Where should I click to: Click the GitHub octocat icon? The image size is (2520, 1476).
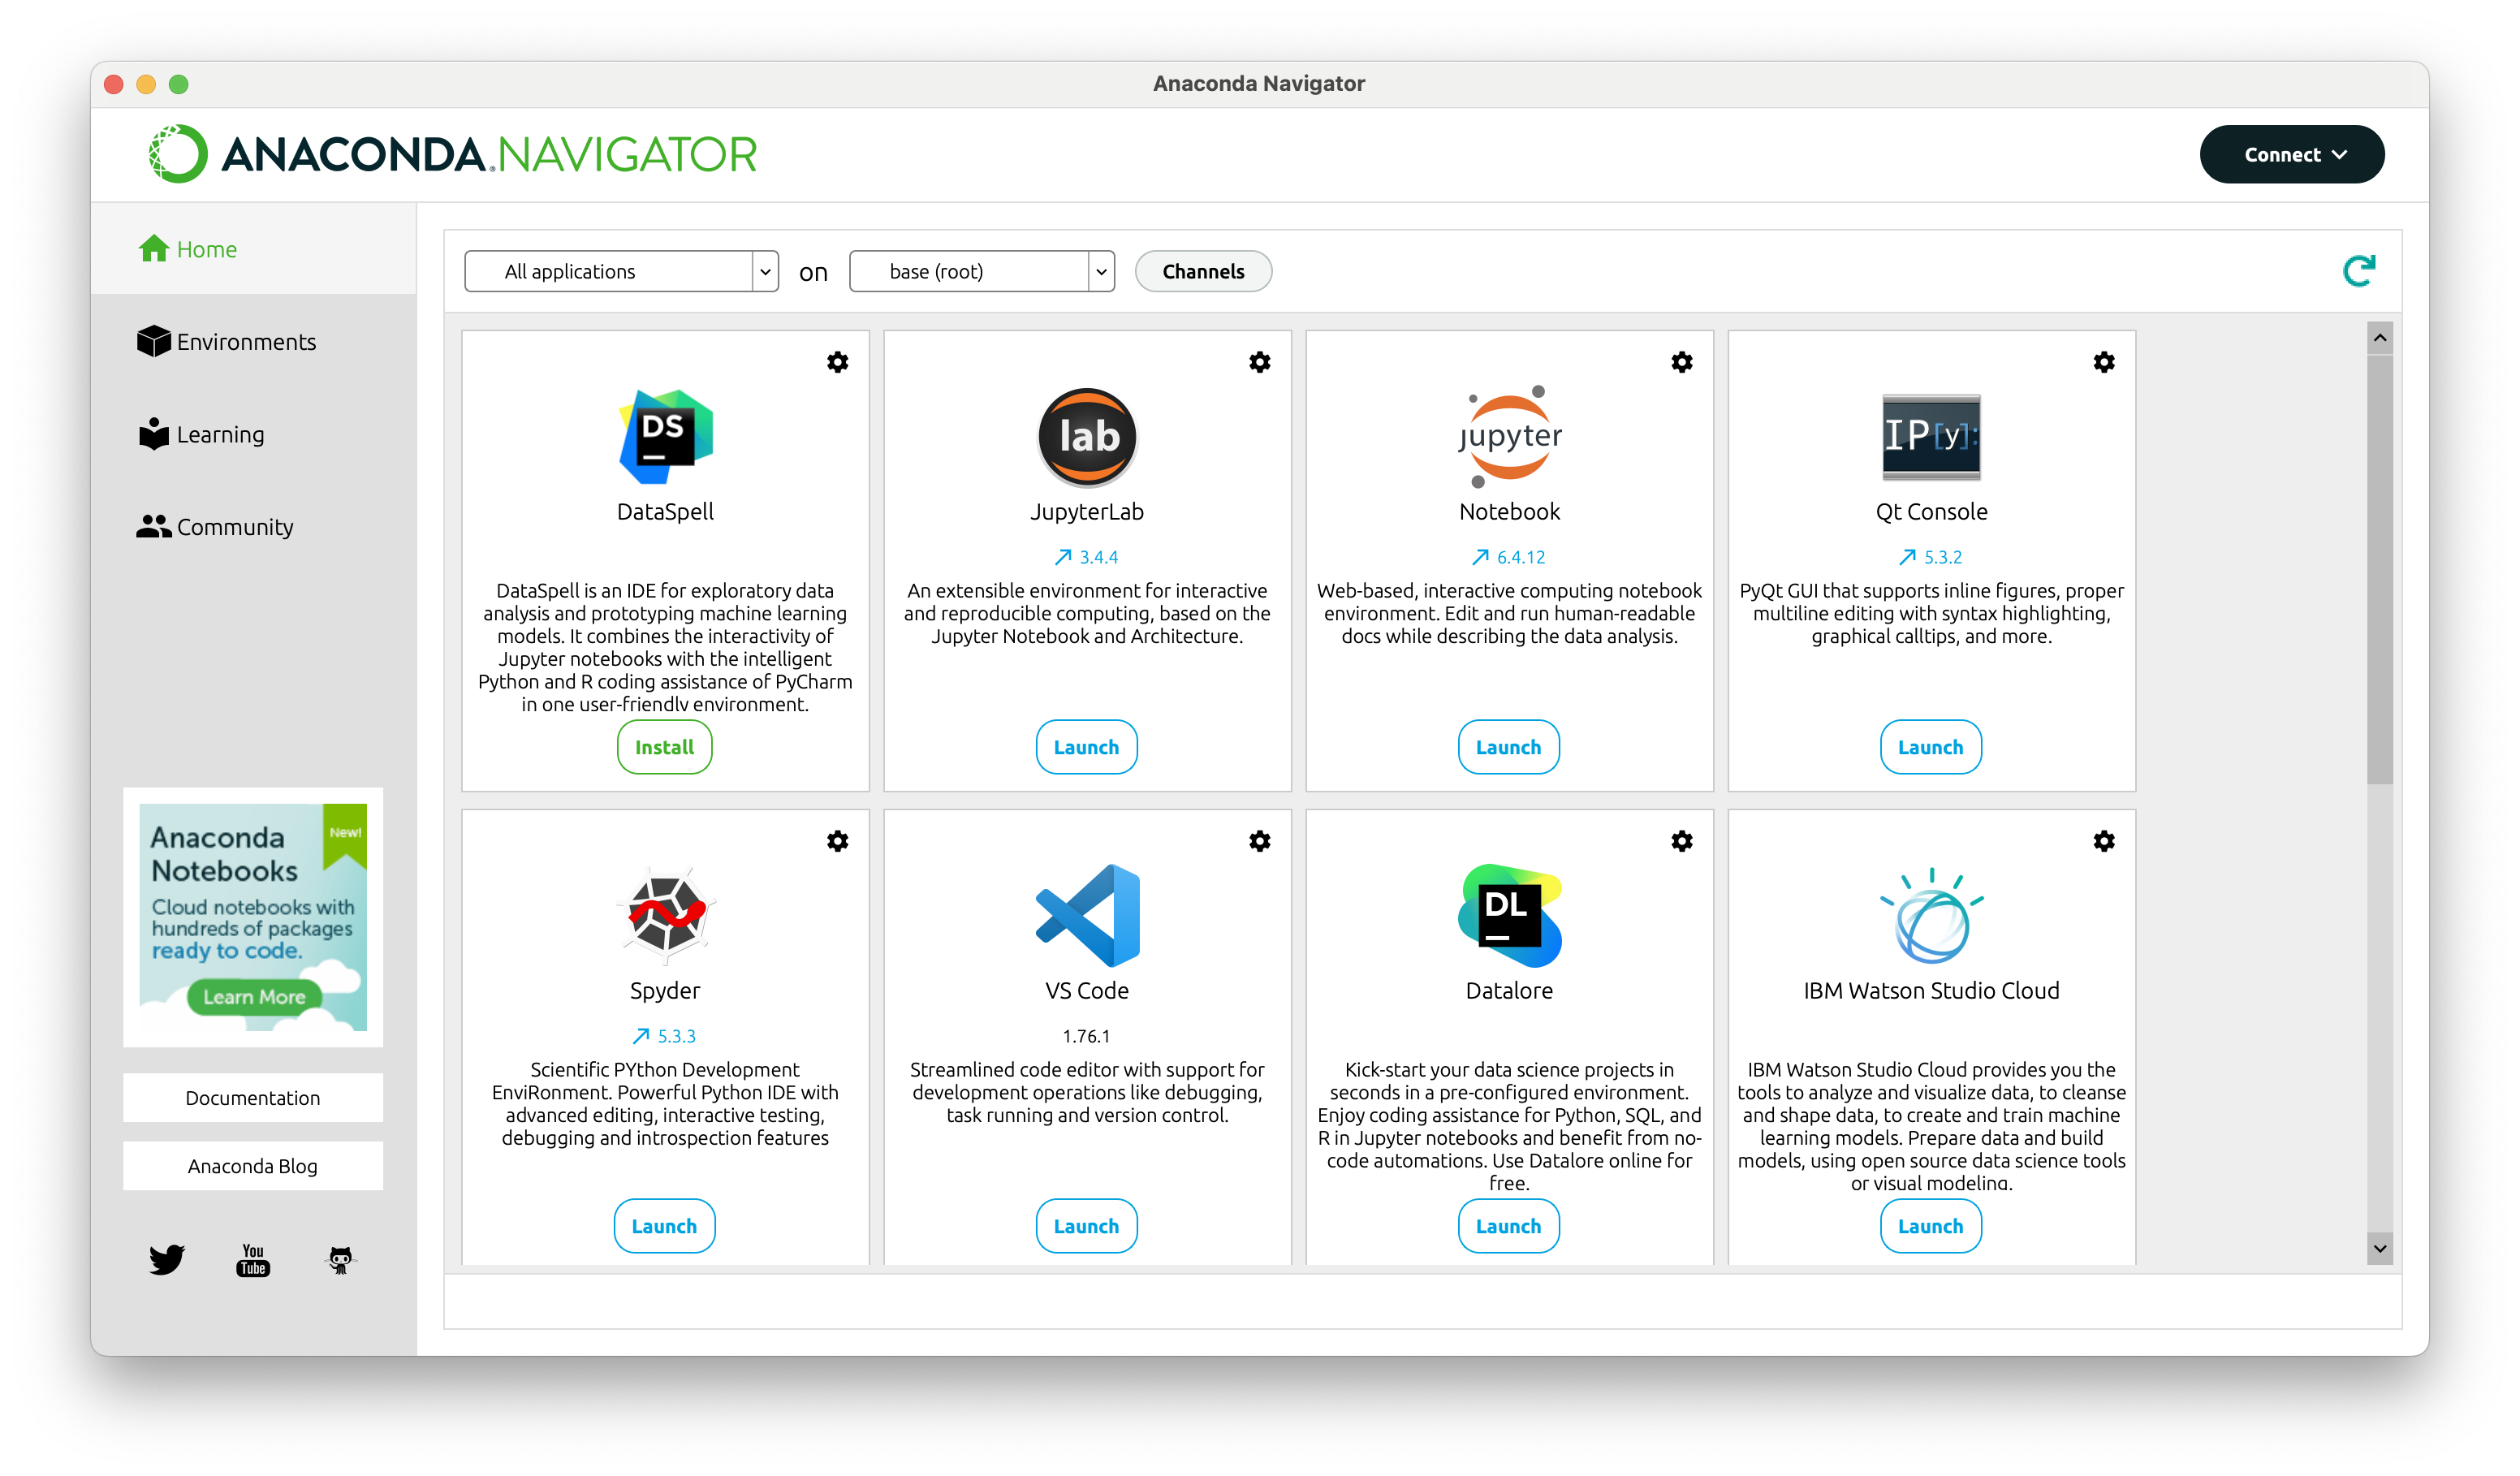click(x=340, y=1259)
